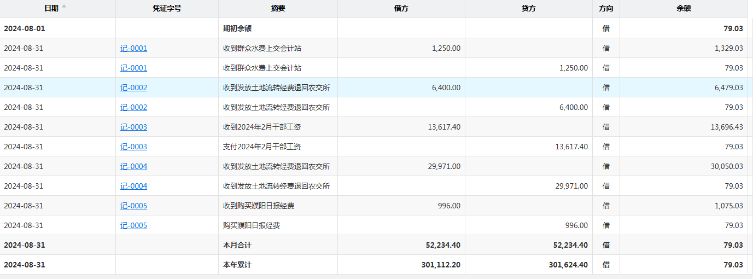The image size is (753, 280).
Task: Open 记-0001 link on the 1,329.03 balance row
Action: click(133, 48)
